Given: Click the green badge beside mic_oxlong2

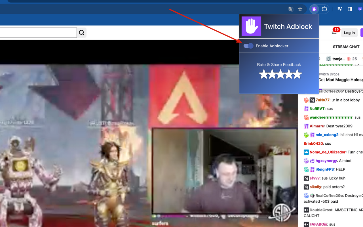Looking at the screenshot, I should coord(306,135).
